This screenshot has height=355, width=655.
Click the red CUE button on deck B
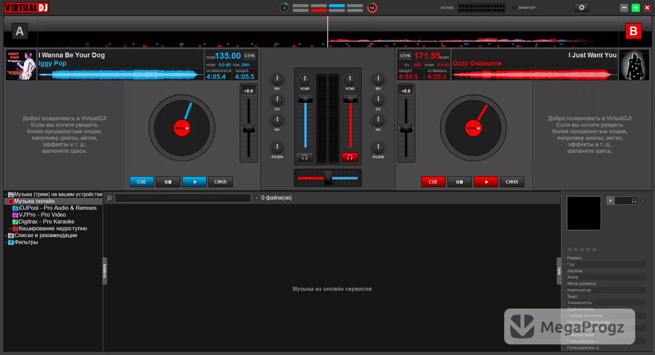tap(433, 182)
